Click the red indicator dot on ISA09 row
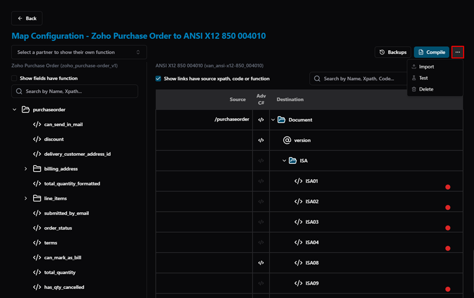 (x=448, y=289)
